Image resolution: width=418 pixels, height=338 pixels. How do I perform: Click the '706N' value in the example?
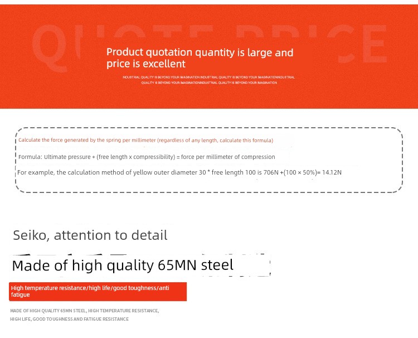pyautogui.click(x=271, y=172)
